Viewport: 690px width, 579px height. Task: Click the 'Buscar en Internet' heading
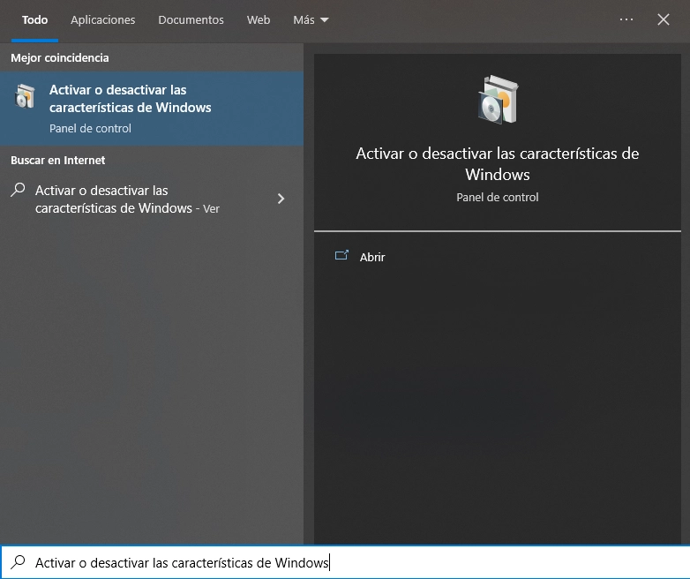[57, 161]
